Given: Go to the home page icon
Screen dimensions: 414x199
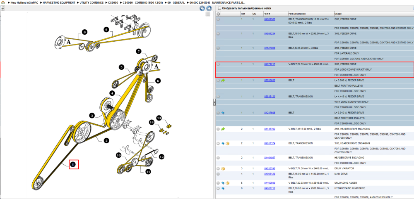Looking at the screenshot, I should click(2, 2).
